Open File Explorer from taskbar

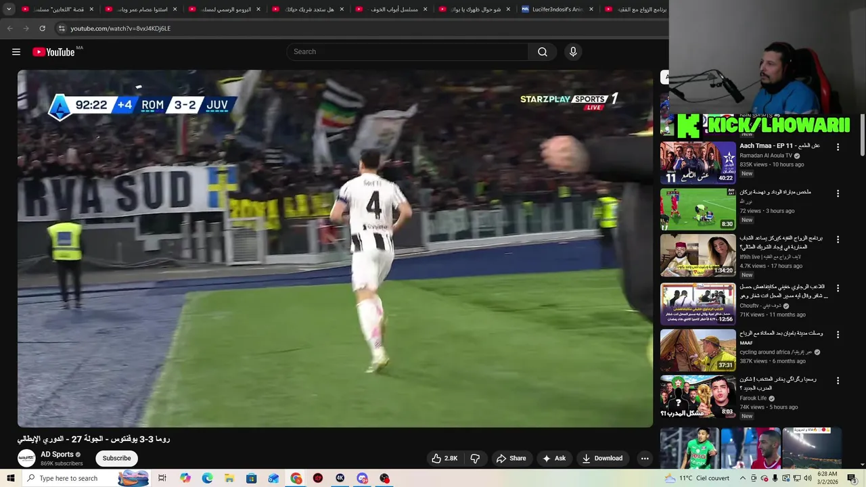click(229, 478)
